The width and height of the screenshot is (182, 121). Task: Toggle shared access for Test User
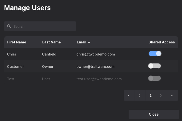pyautogui.click(x=155, y=78)
